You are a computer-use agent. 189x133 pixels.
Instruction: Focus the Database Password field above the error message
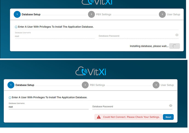(x=129, y=106)
